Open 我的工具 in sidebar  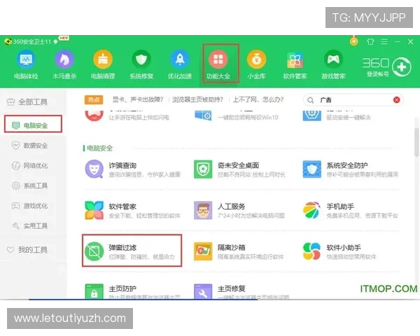tap(27, 250)
